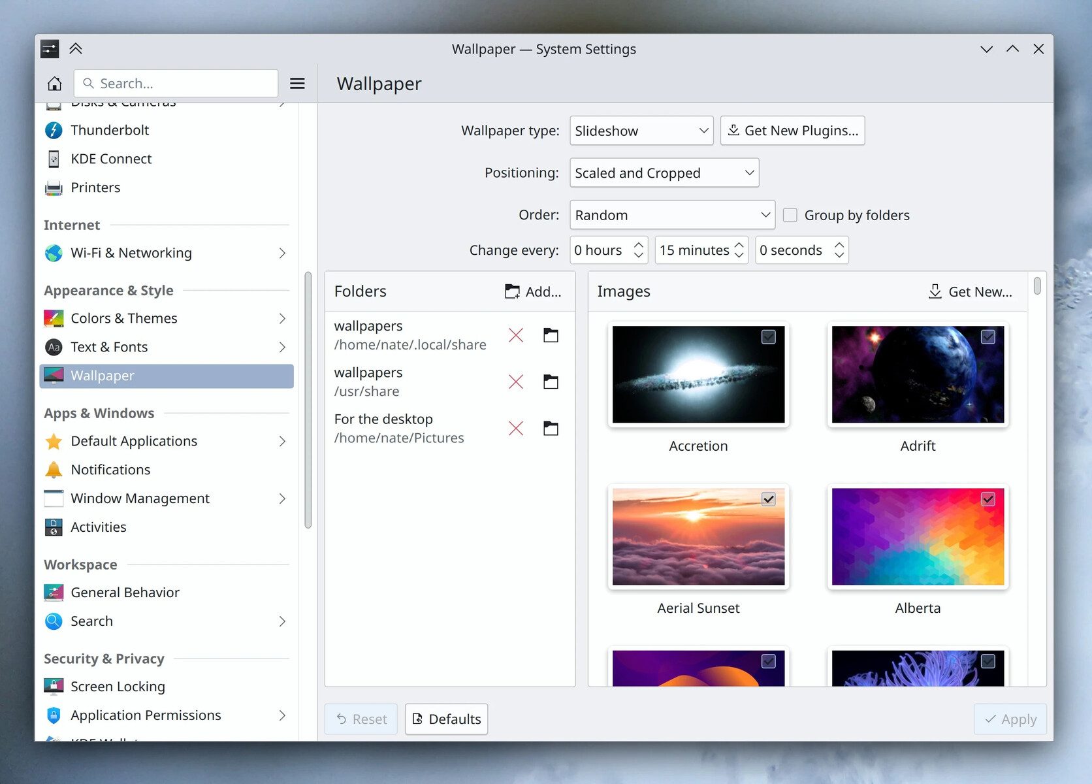Enable the Group by folders checkbox
Screen dimensions: 1092x784
(790, 215)
